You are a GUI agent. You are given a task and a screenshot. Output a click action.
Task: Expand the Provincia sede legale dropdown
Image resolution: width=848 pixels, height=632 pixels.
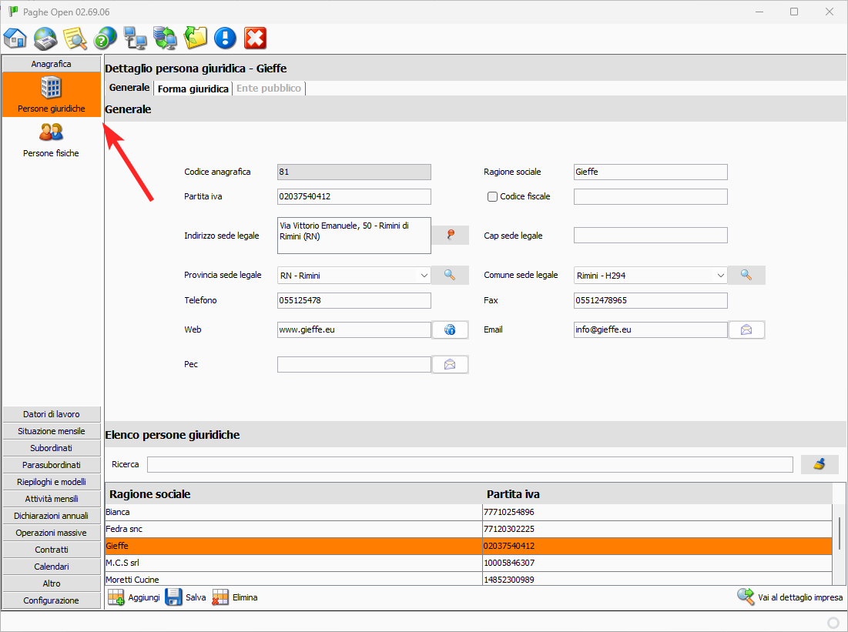424,275
